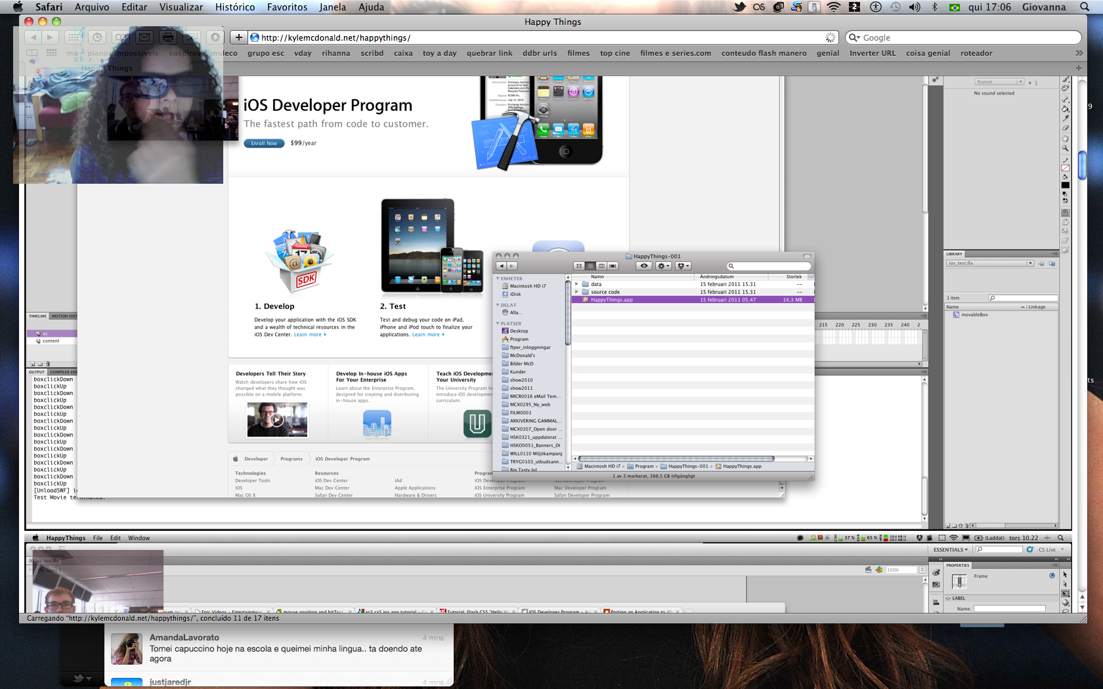Viewport: 1103px width, 689px height.
Task: Open Time Machine icon in menu bar
Action: pyautogui.click(x=896, y=7)
